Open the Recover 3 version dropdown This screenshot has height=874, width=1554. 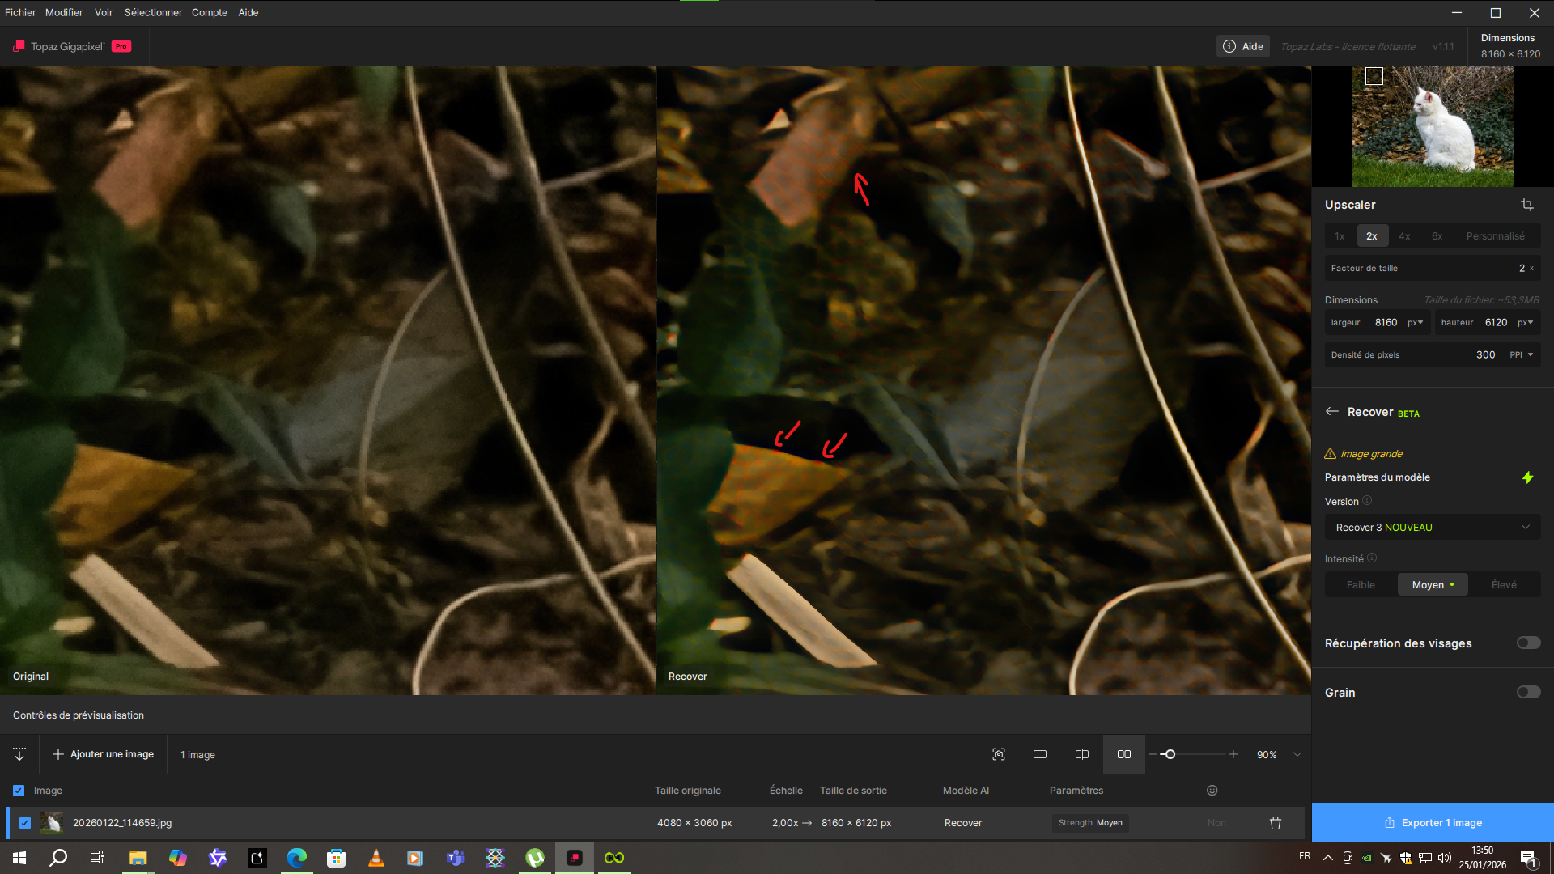[1432, 528]
